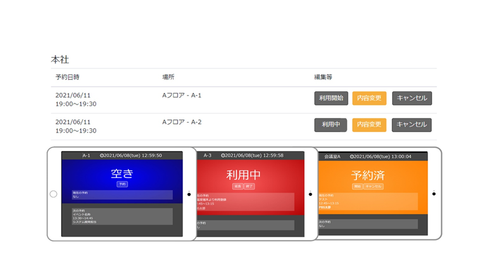
Task: Click clock icon on 会議室A tablet header
Action: click(352, 156)
